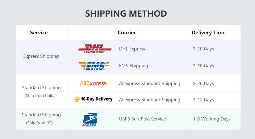This screenshot has height=139, width=255.
Task: Click Aliexpress Standard Shipping beside 10-Day Delivery logo
Action: click(150, 100)
